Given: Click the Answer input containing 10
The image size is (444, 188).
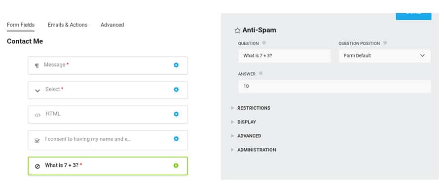Looking at the screenshot, I should [x=334, y=86].
